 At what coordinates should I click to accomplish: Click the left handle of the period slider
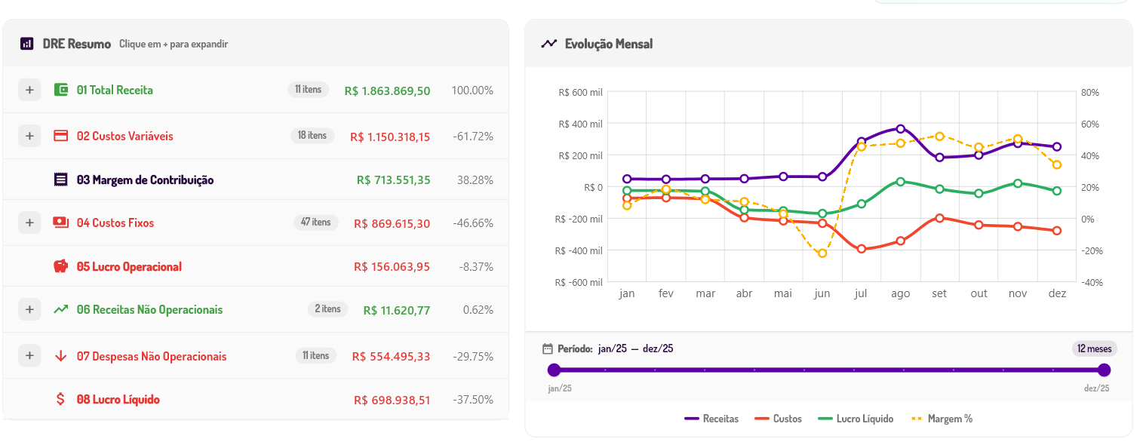pos(554,370)
